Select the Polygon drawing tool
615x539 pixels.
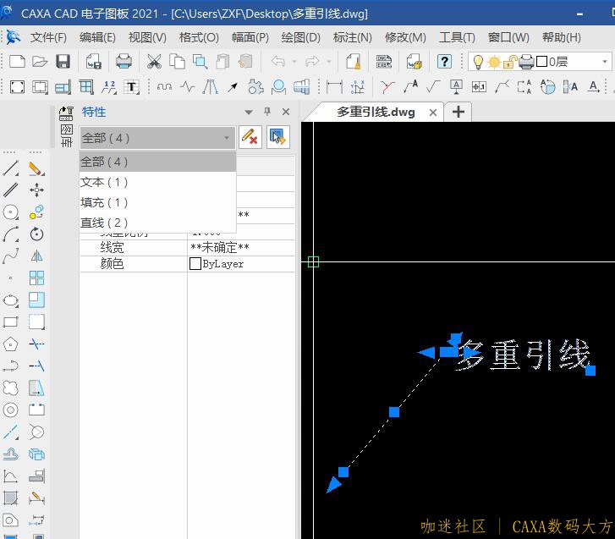click(x=11, y=344)
